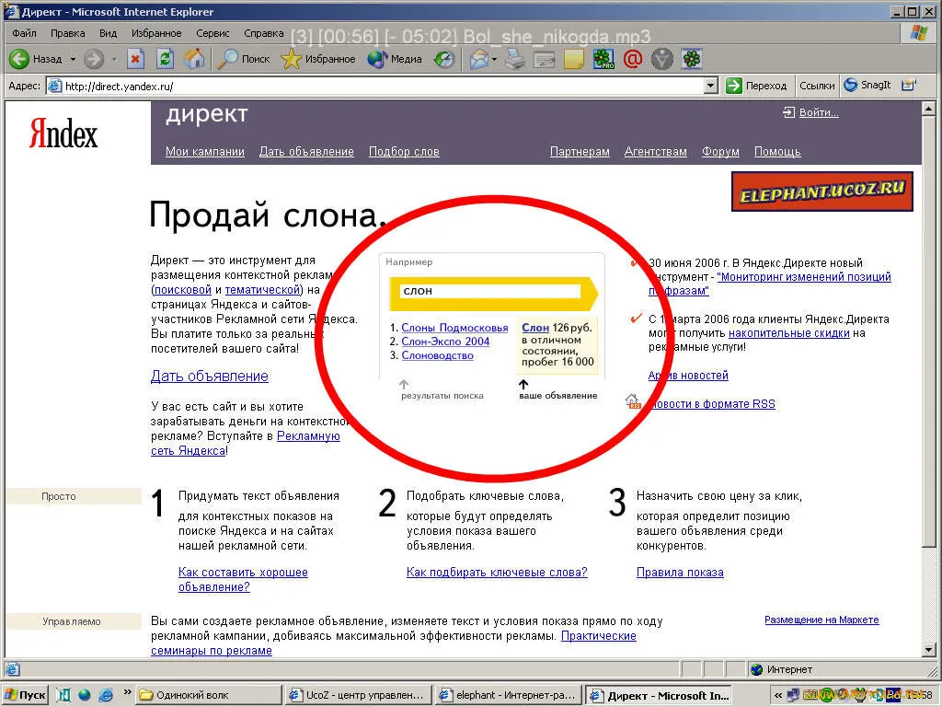Switch to Одинокий волк taskbar folder
The height and width of the screenshot is (707, 942).
tap(207, 695)
